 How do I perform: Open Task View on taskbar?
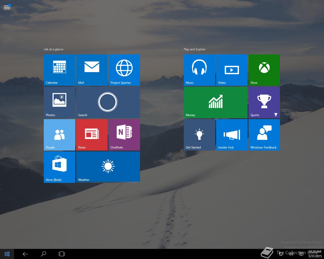point(62,254)
